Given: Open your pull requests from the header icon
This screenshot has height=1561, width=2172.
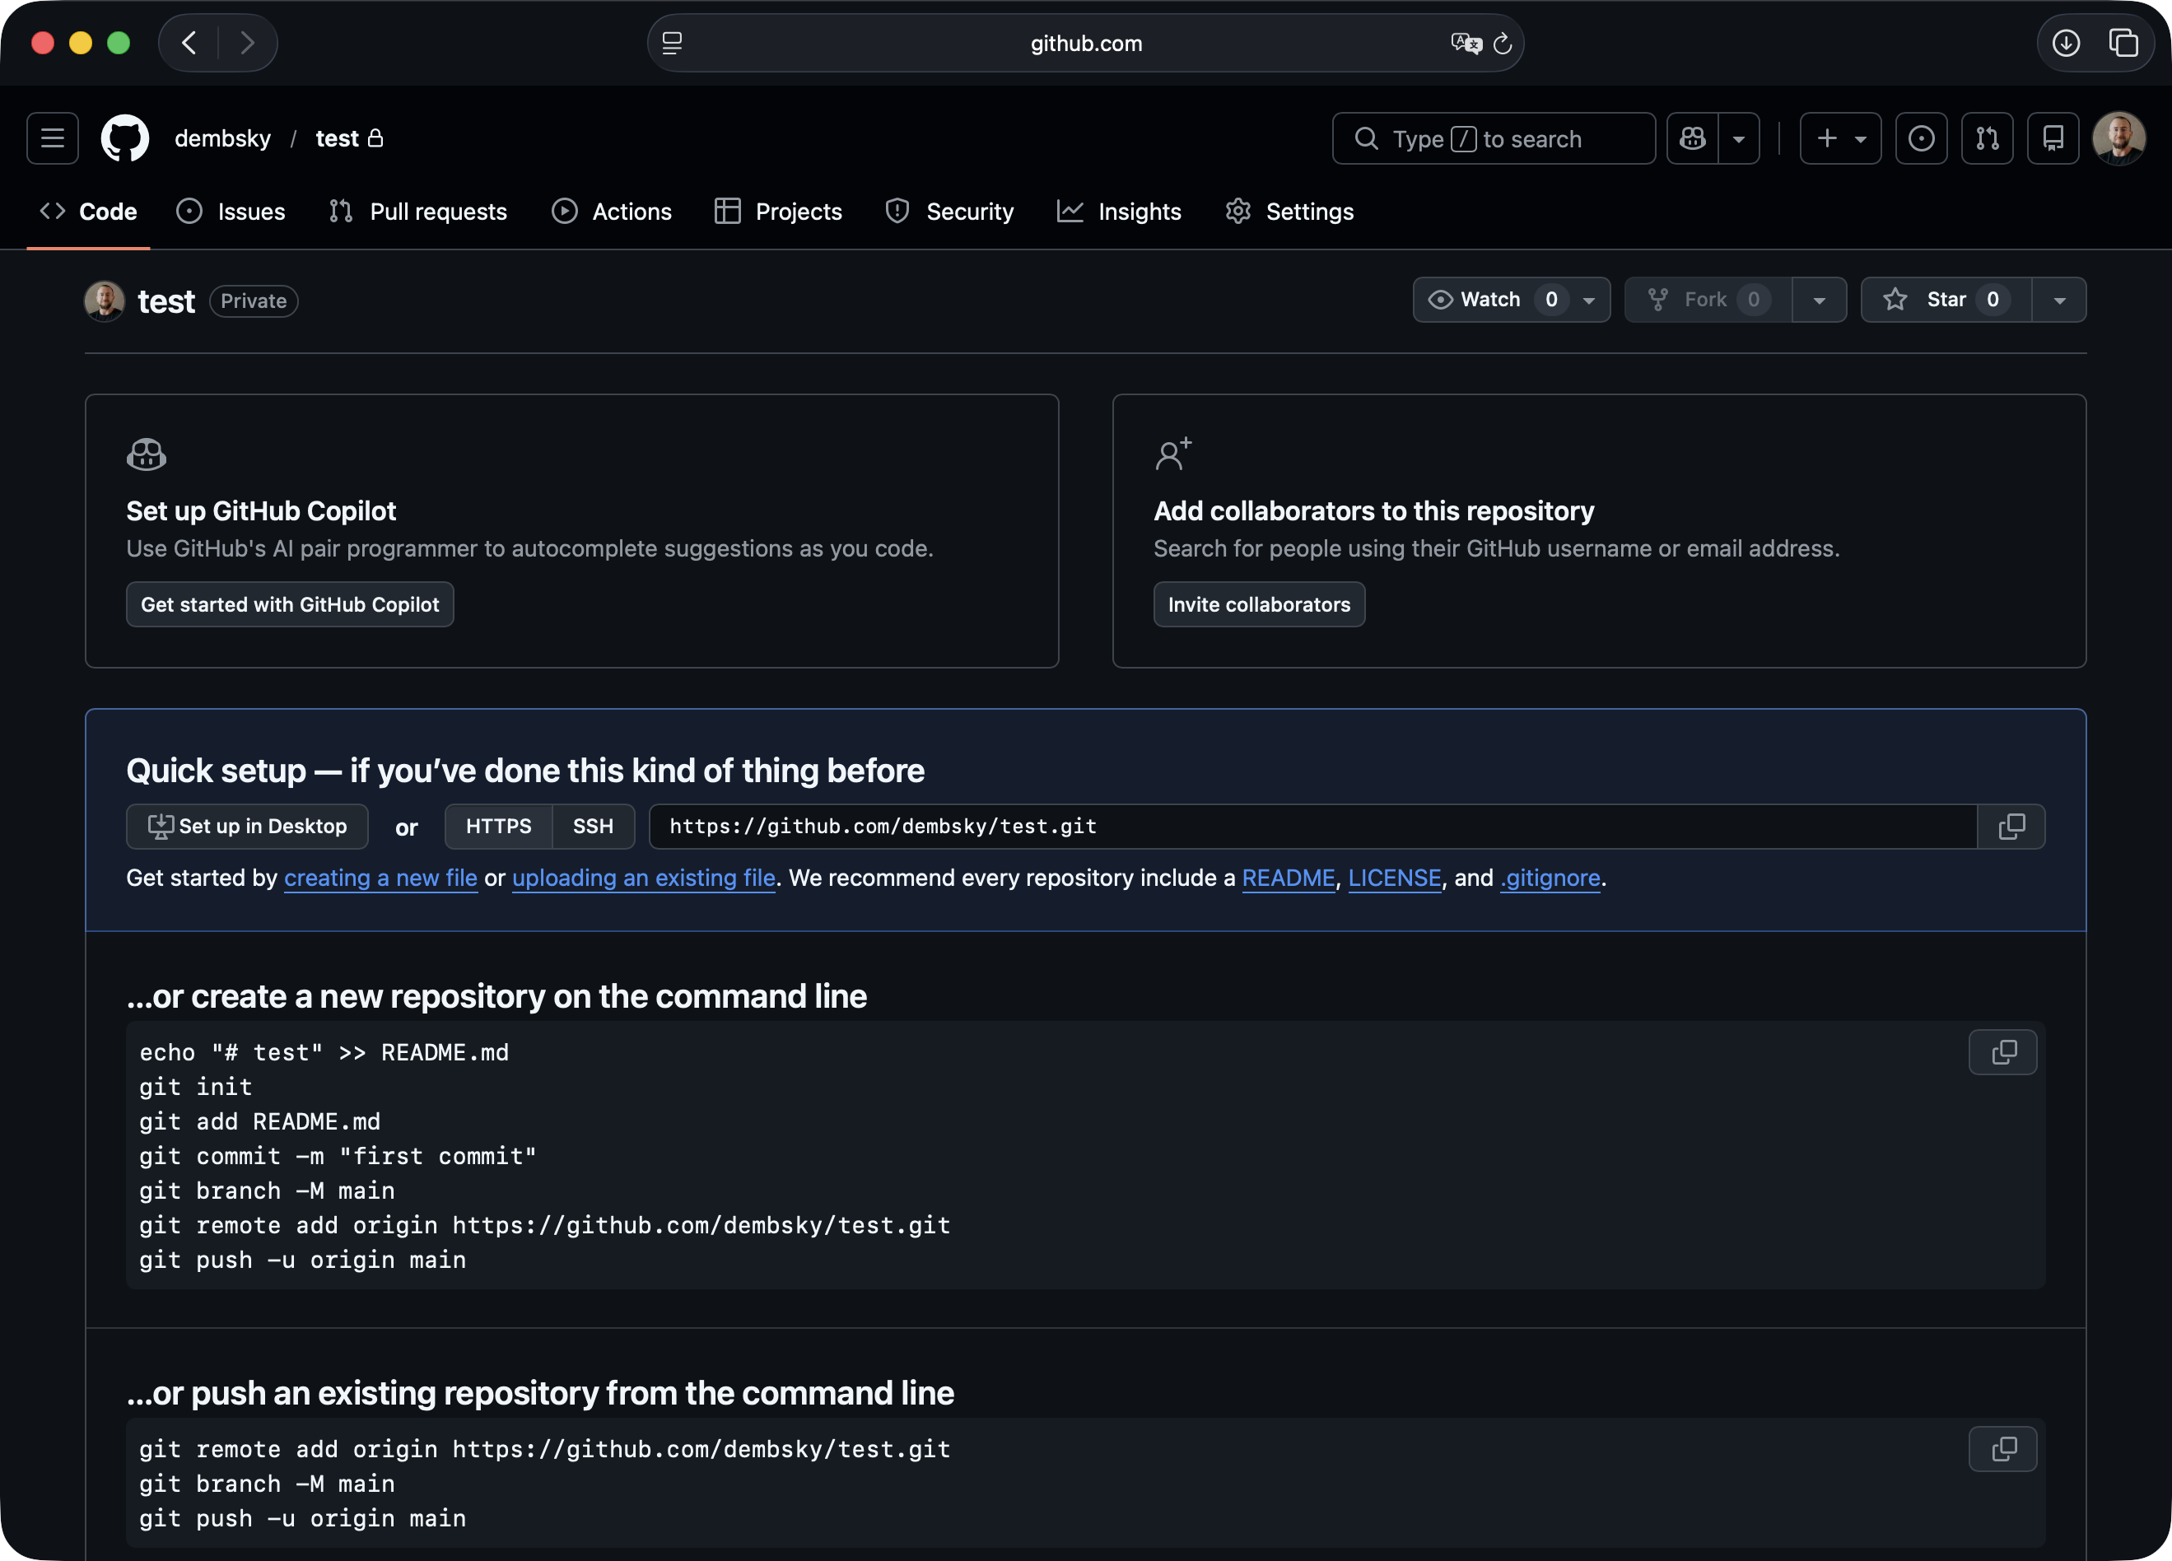Looking at the screenshot, I should (x=1988, y=139).
